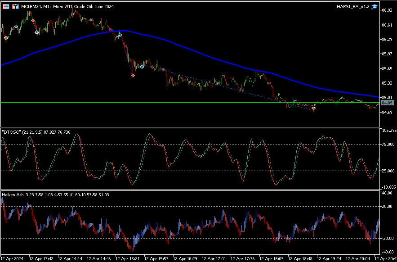Click the 12 Apr 14:46 time label

(99, 259)
